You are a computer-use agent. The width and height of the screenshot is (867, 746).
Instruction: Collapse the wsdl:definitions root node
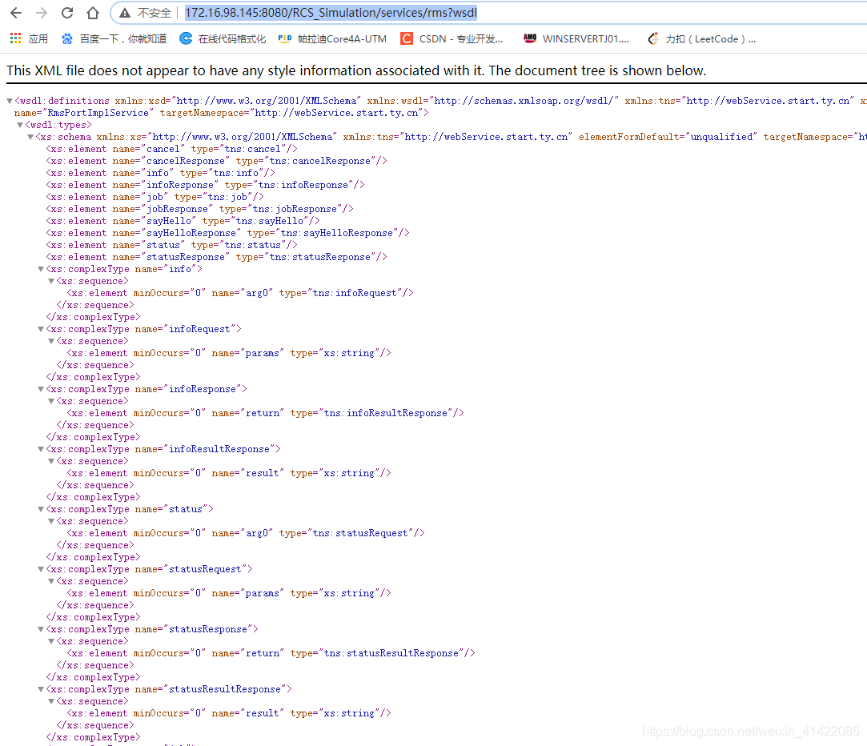click(x=10, y=101)
